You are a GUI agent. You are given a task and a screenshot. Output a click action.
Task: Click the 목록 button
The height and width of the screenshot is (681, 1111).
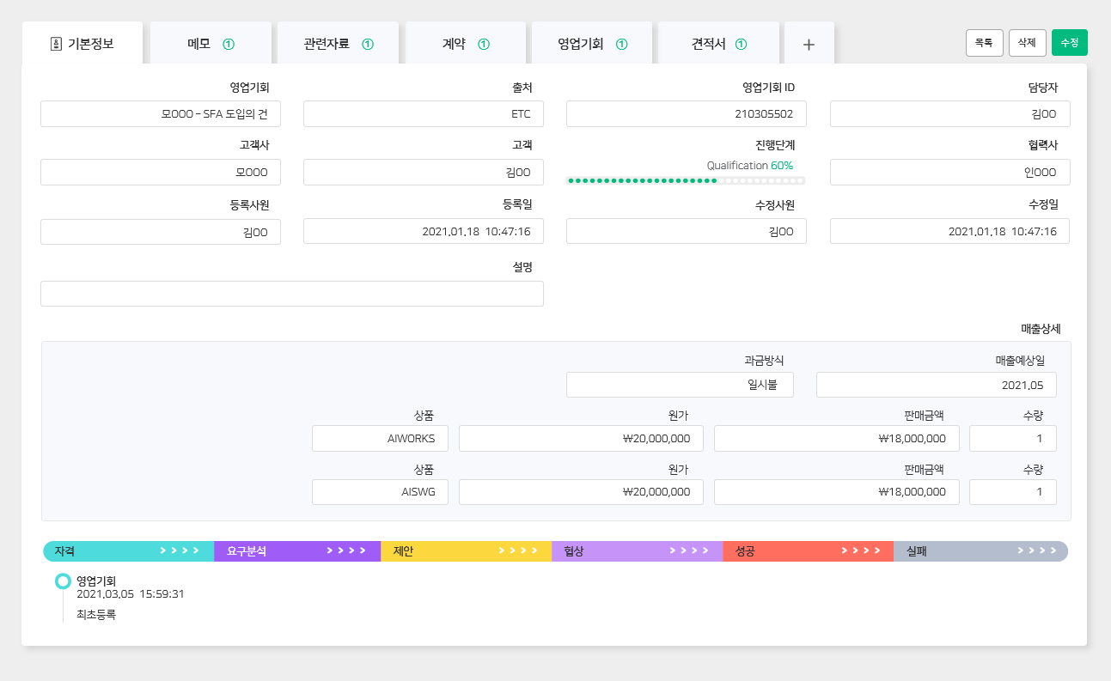tap(985, 43)
